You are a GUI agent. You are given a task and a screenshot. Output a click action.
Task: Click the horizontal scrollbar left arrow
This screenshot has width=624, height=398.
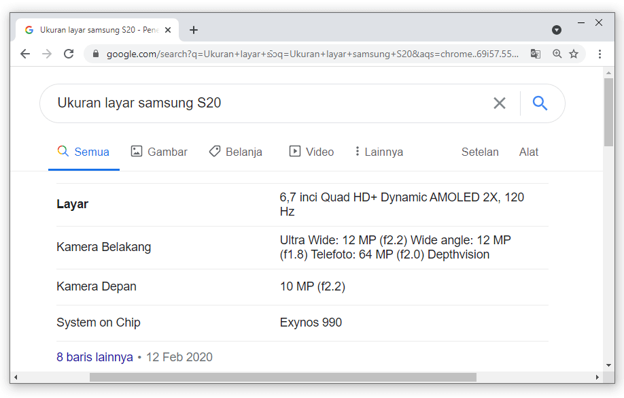tap(16, 377)
